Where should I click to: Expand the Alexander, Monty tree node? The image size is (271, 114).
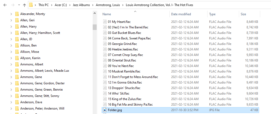(11, 14)
